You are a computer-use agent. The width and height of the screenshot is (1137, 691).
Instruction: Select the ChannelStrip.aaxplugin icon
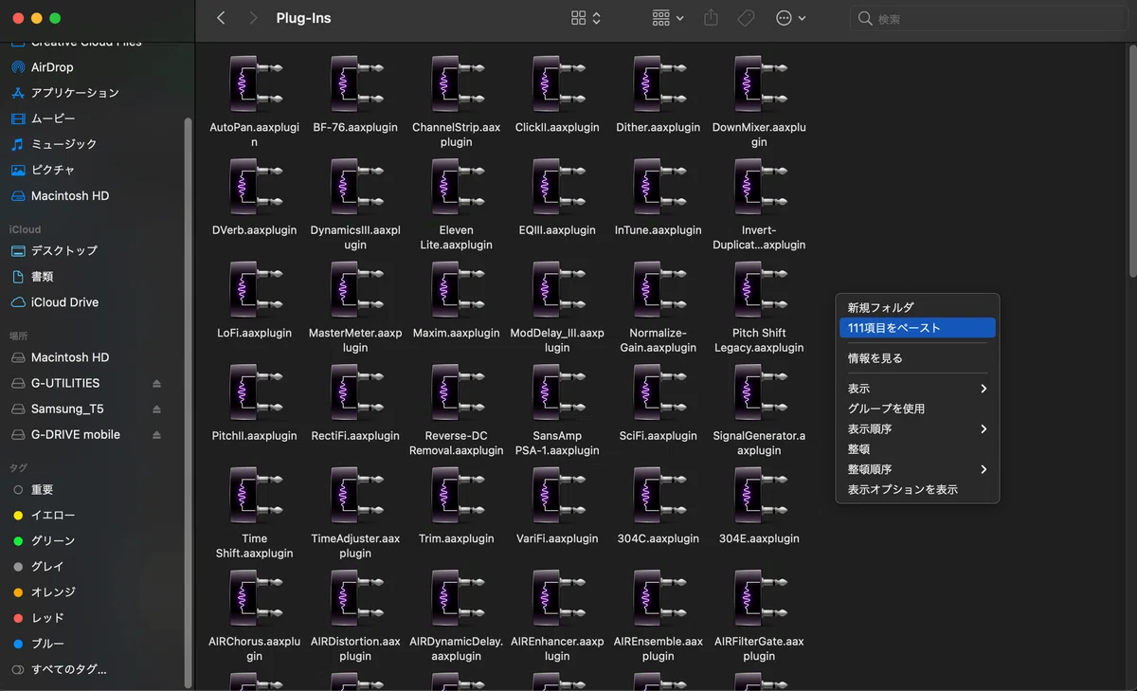pyautogui.click(x=457, y=84)
